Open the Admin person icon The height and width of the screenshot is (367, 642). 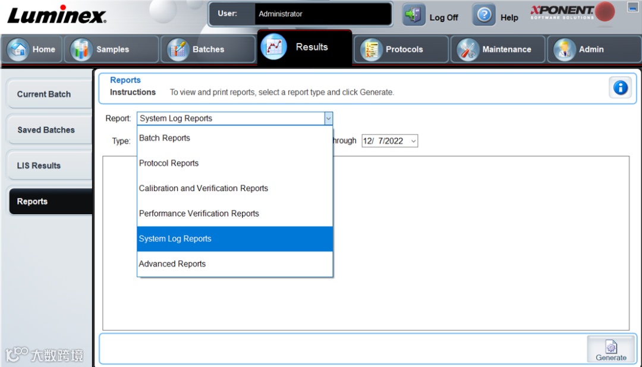point(564,49)
